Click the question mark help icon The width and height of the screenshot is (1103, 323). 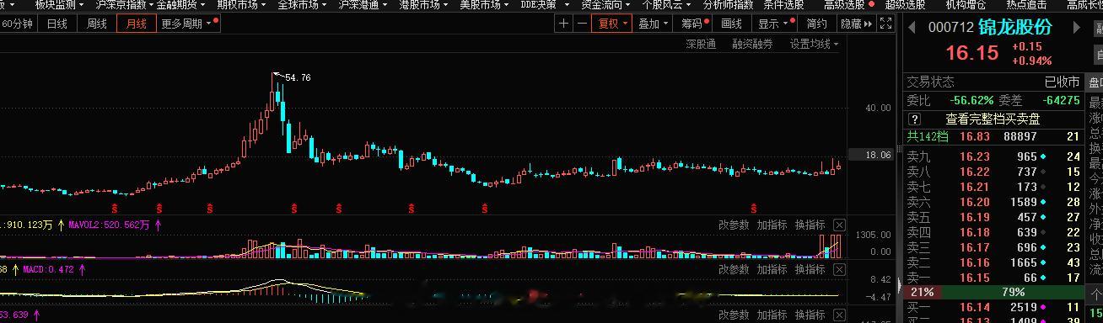pos(915,119)
